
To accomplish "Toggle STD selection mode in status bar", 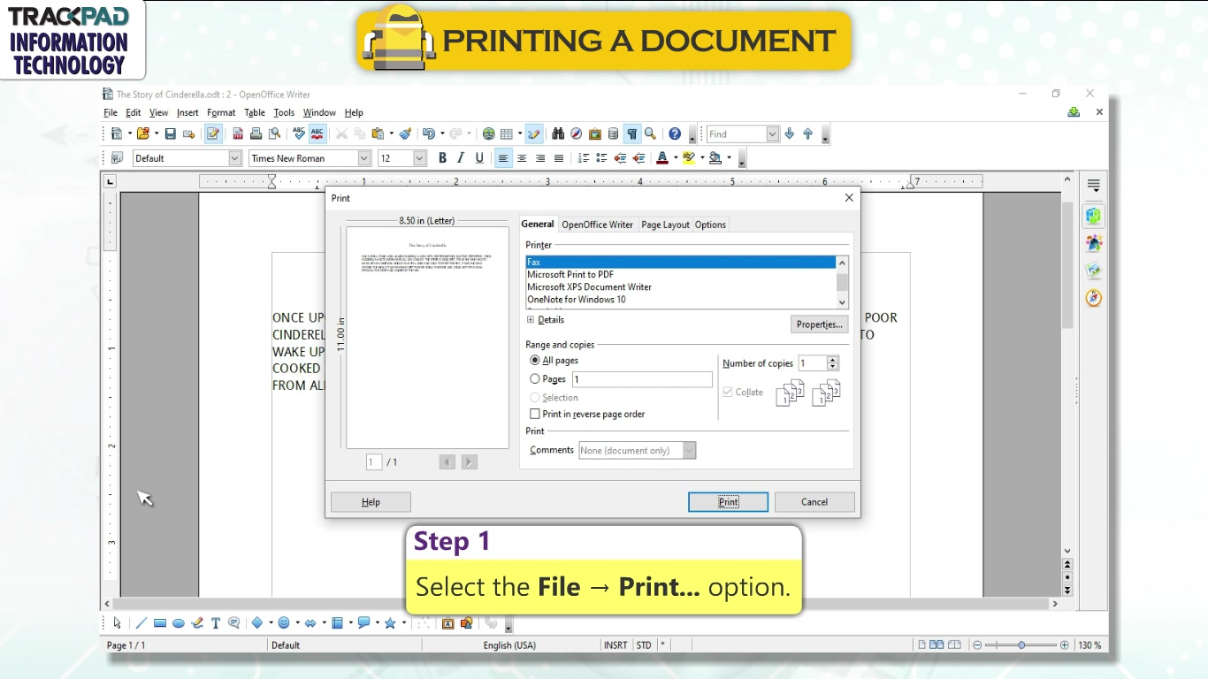I will [644, 645].
